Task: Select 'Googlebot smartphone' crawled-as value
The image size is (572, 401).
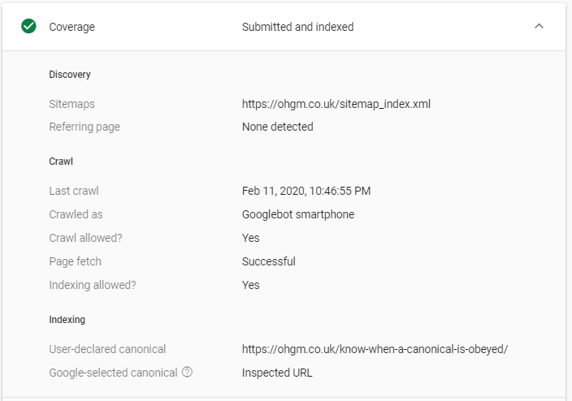Action: click(x=298, y=215)
